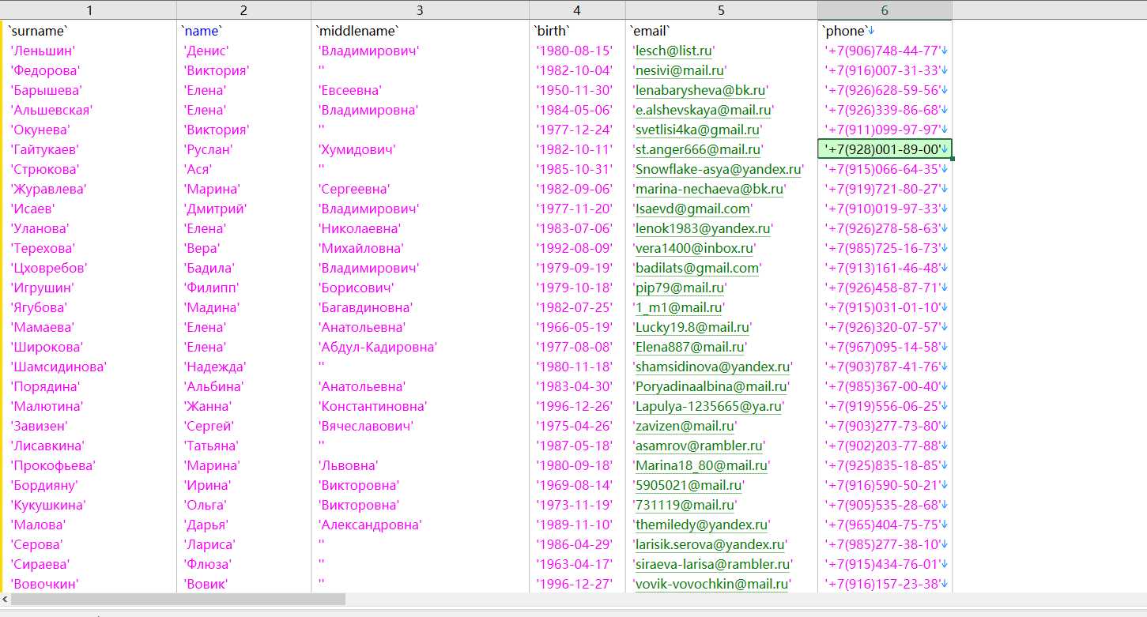This screenshot has width=1147, height=617.
Task: Select birth cell '1963-04-17'
Action: [577, 564]
